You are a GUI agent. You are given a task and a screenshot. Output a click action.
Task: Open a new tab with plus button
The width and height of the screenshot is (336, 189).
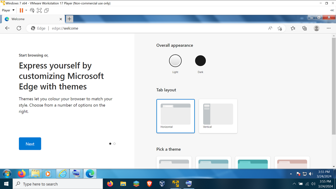point(69,19)
